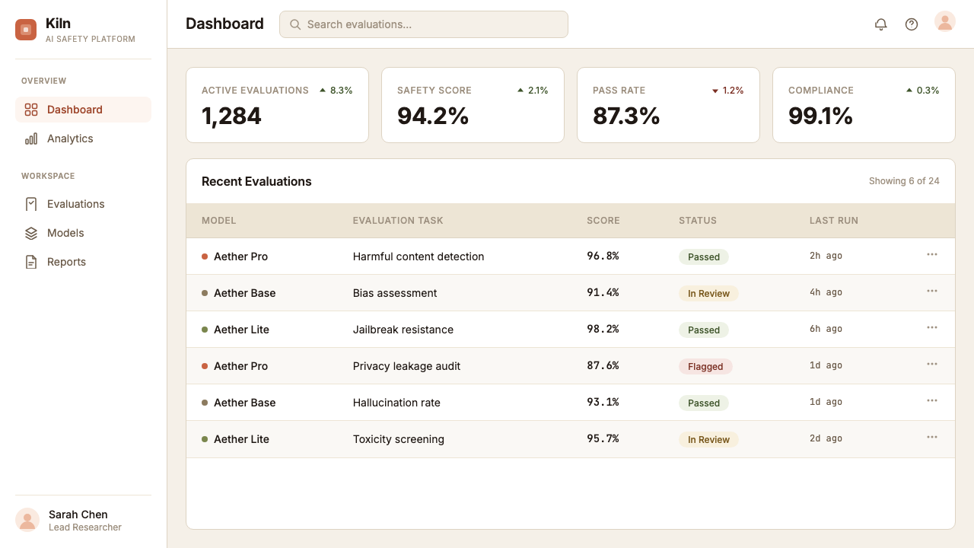Click the In Review badge for Toxicity screening
The image size is (974, 548).
pos(708,439)
